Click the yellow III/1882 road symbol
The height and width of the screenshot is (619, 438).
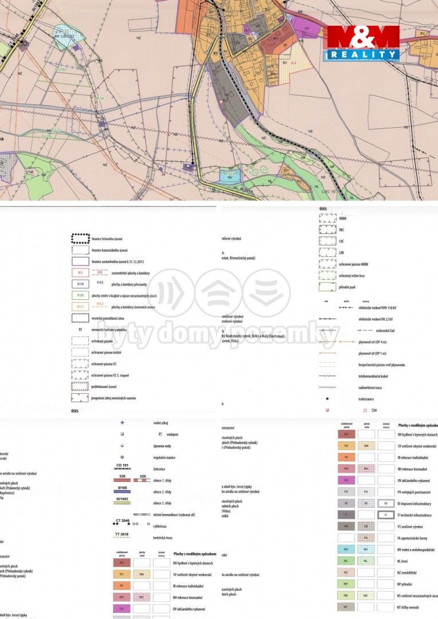pos(122,502)
